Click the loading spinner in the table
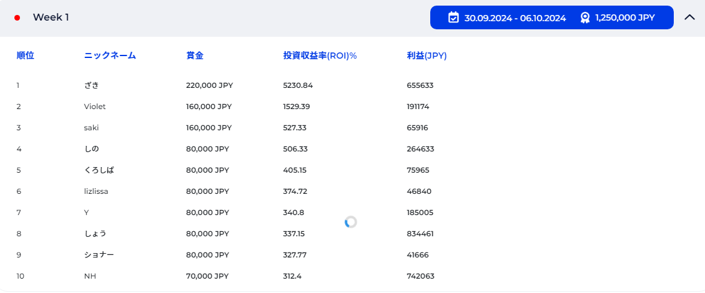 point(351,222)
